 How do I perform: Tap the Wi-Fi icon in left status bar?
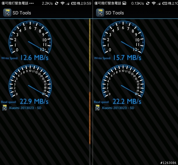point(62,3)
